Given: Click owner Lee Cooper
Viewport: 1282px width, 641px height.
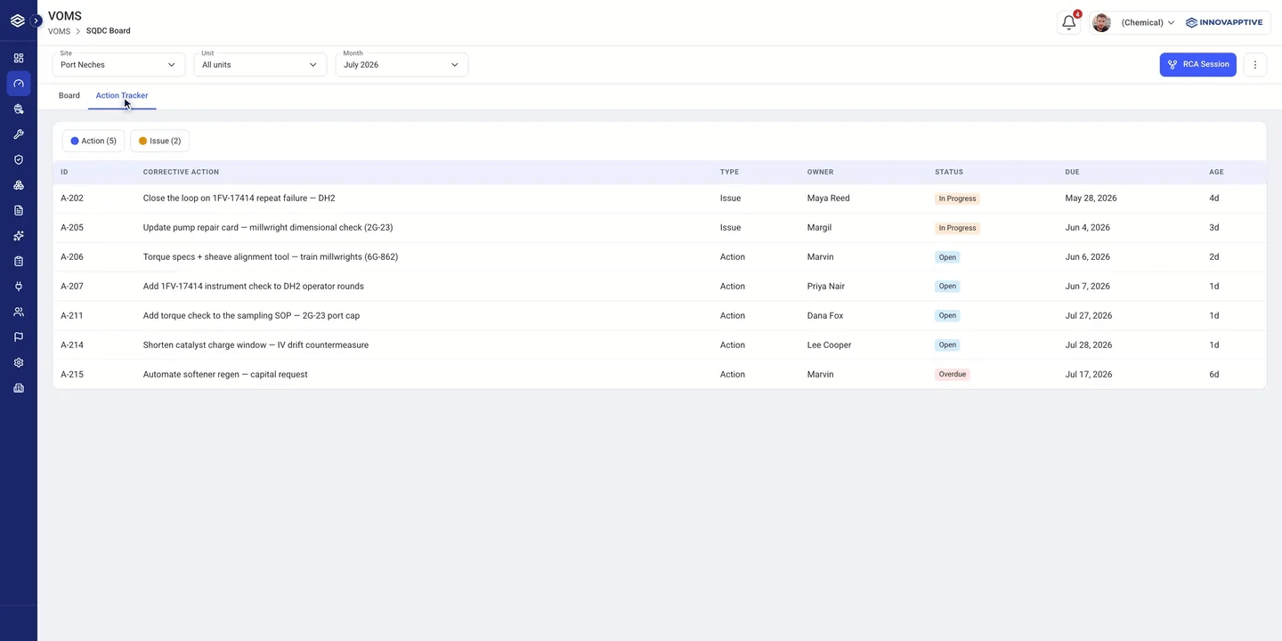Looking at the screenshot, I should [x=830, y=345].
